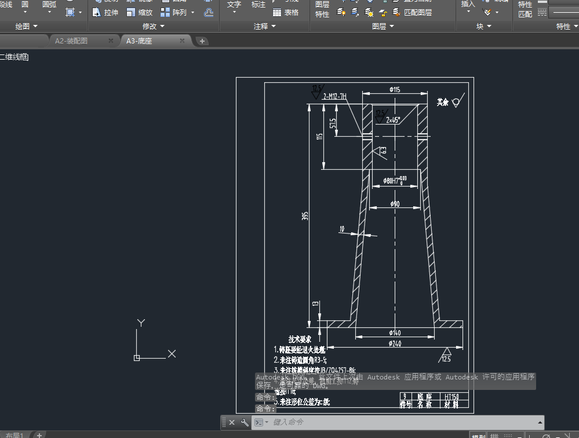Screen dimensions: 579x438
Task: Toggle polar tracking in status bar
Action: (x=547, y=436)
